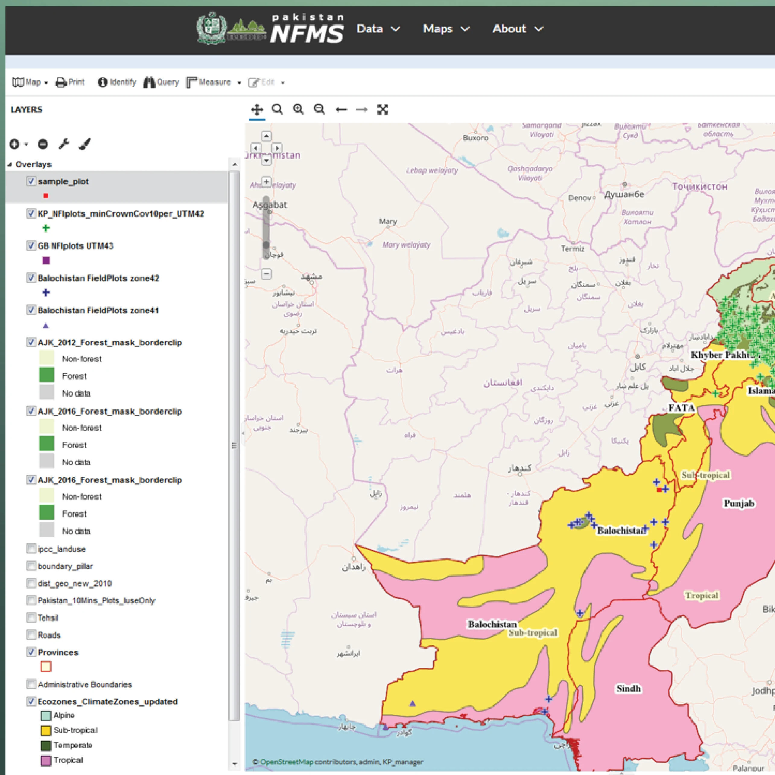
Task: Uncheck the Roads layer
Action: [x=31, y=635]
